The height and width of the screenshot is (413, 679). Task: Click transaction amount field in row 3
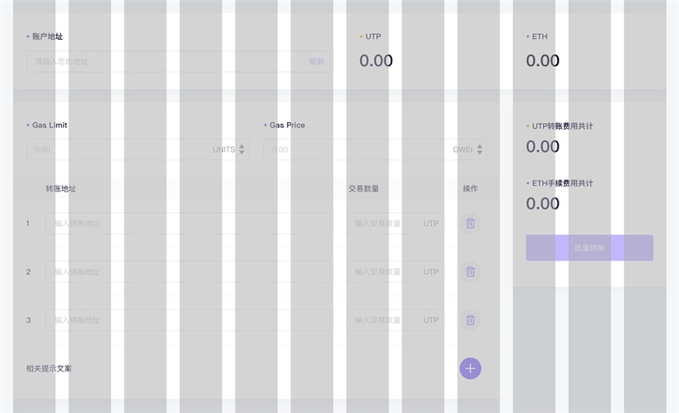click(395, 320)
